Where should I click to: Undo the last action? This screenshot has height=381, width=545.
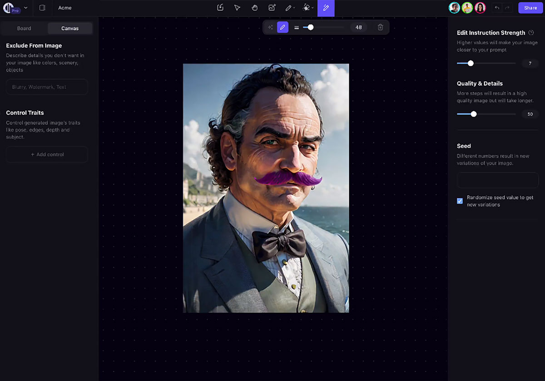tap(497, 8)
